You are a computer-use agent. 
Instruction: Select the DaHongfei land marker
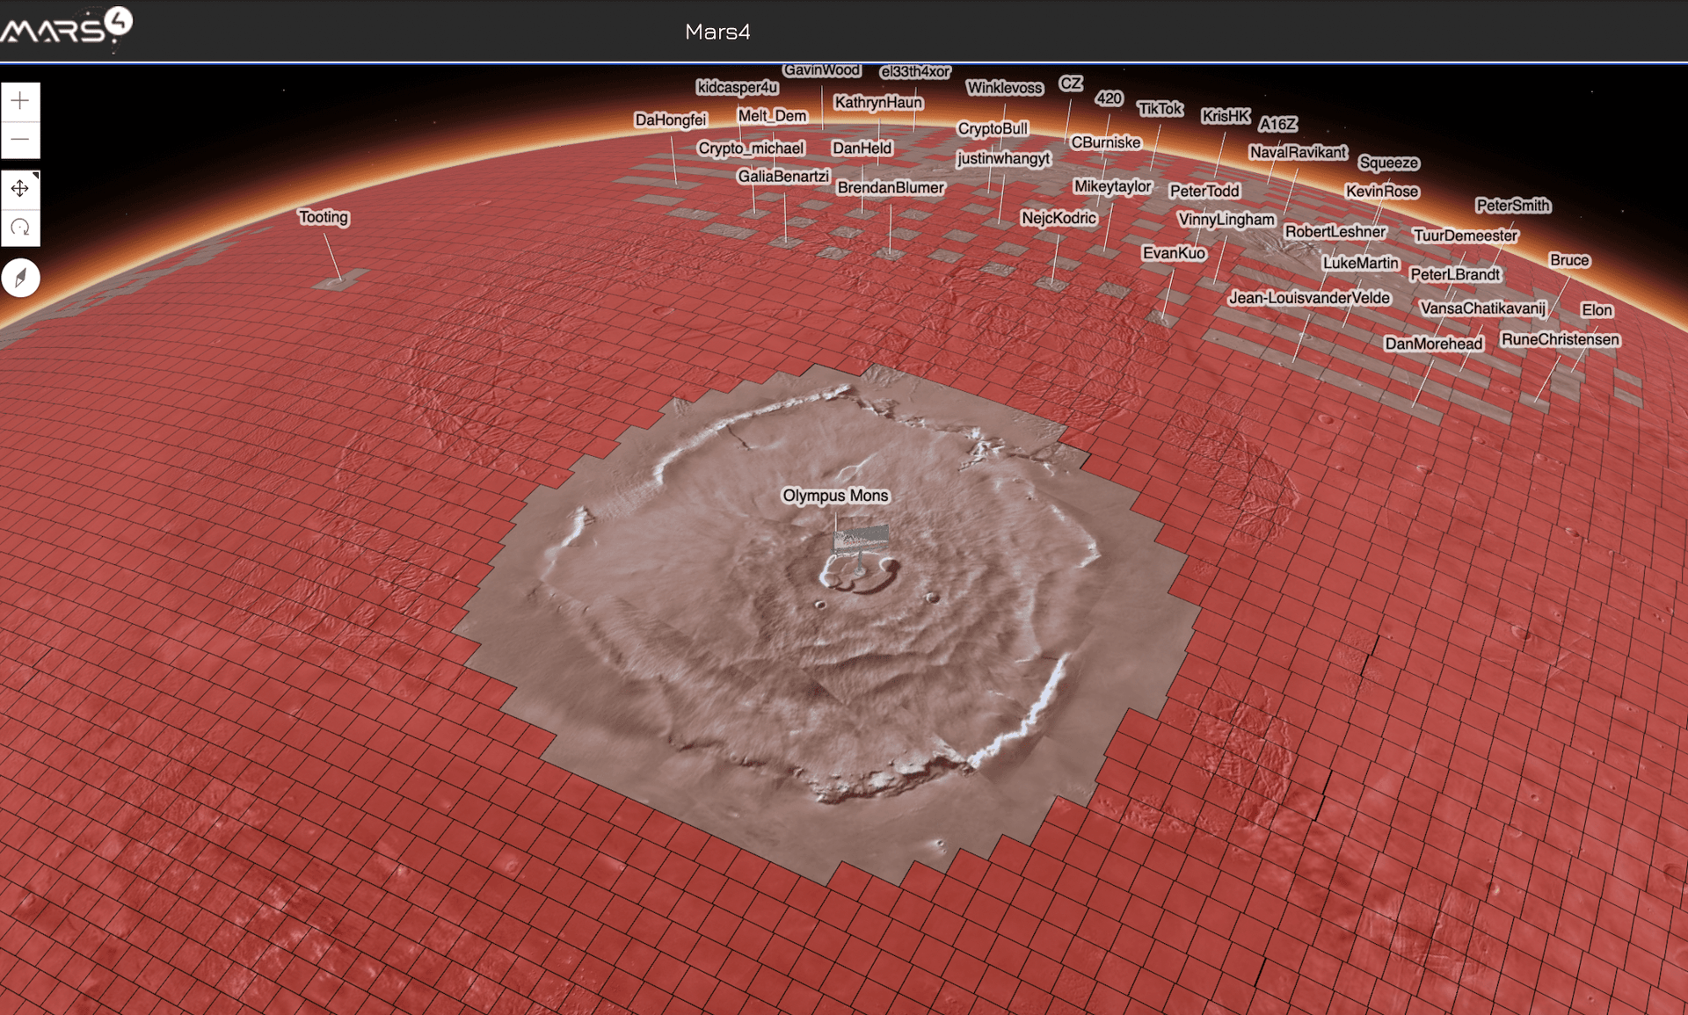pos(670,120)
